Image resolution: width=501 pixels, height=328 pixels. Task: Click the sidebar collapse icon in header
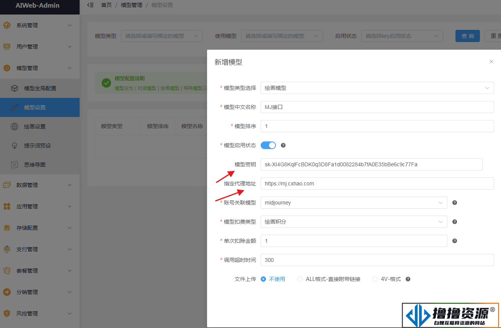[x=90, y=5]
